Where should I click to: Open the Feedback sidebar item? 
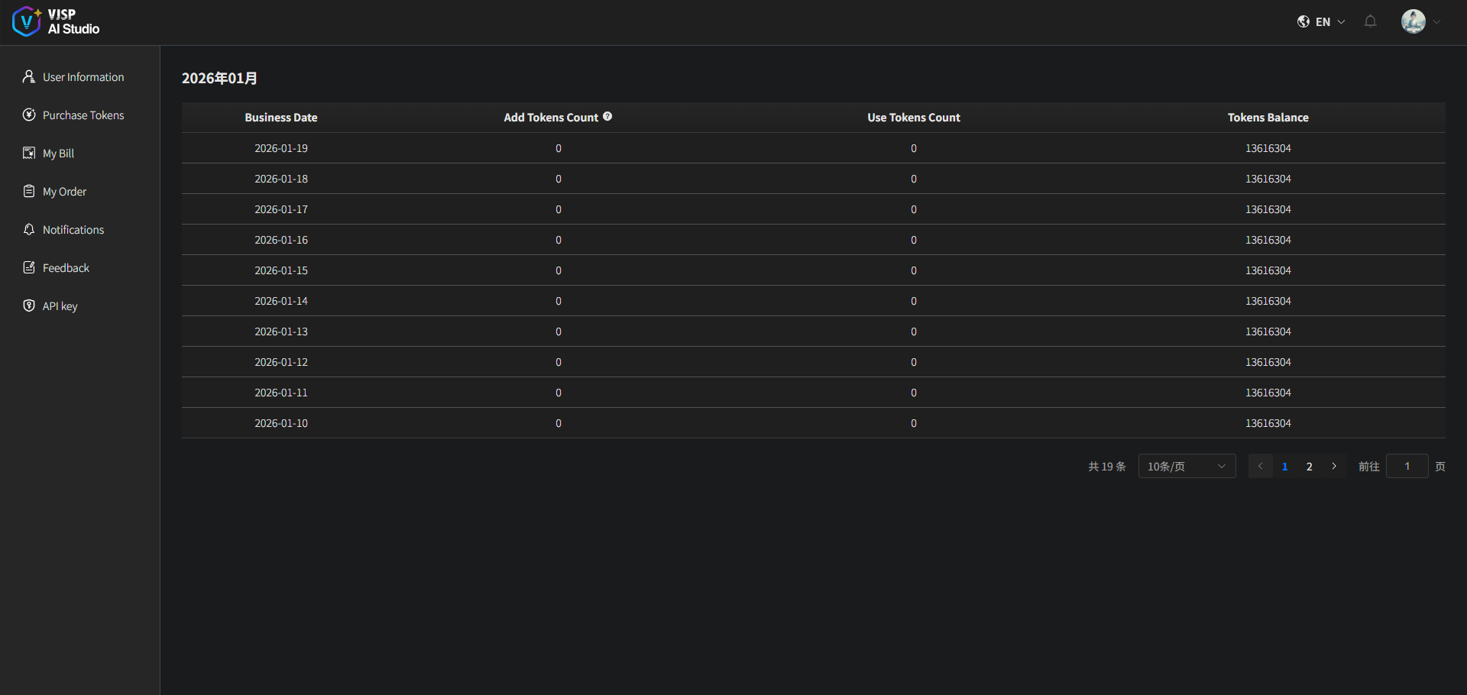(x=66, y=268)
